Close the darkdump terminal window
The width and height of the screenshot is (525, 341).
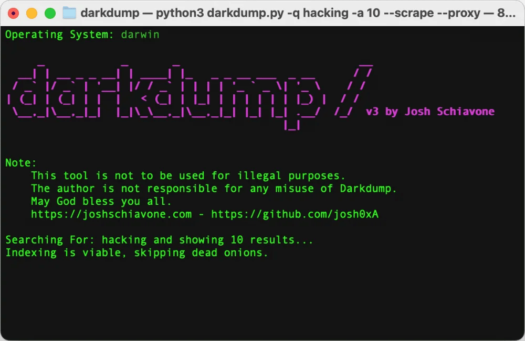point(14,14)
